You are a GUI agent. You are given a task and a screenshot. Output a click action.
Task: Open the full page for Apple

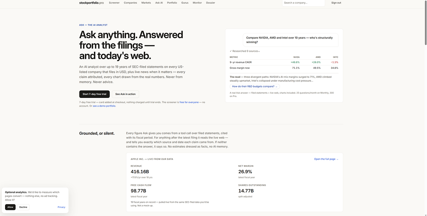[326, 159]
